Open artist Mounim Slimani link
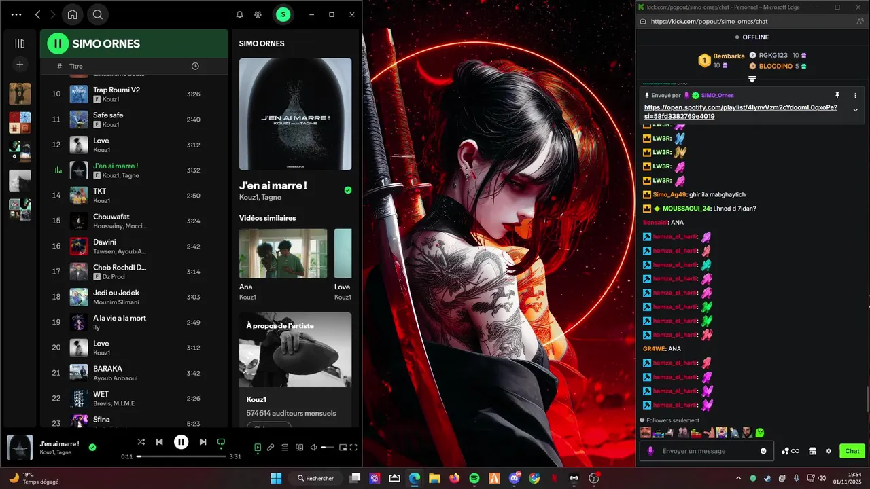This screenshot has width=870, height=489. click(116, 302)
